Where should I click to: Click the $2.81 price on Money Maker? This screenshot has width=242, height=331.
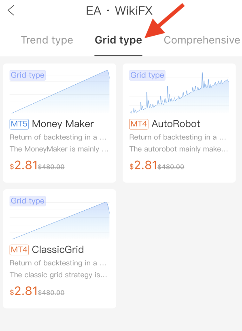[23, 165]
